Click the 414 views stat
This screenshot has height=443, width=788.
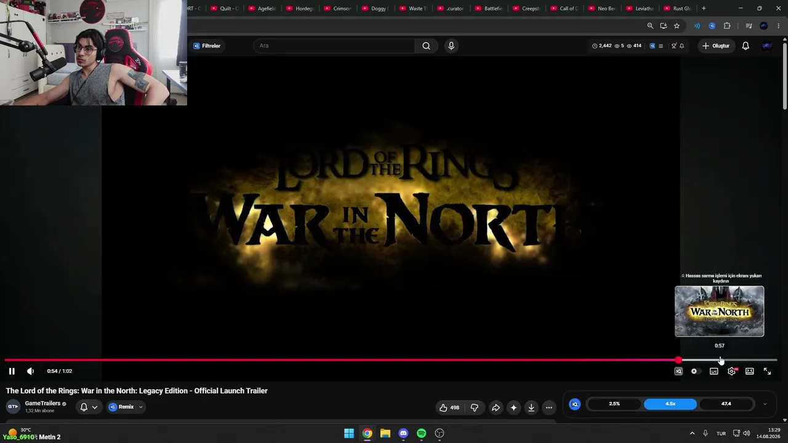pos(634,46)
